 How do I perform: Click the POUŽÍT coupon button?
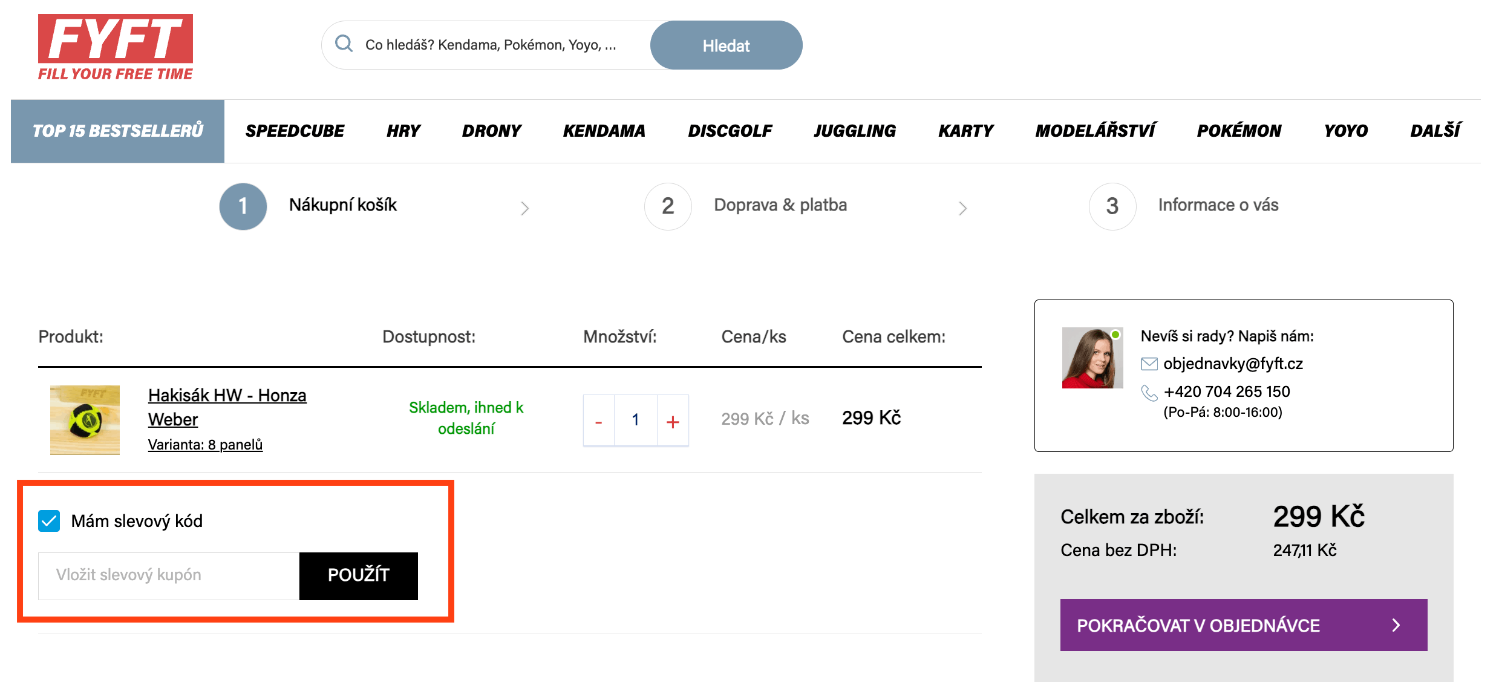[359, 575]
